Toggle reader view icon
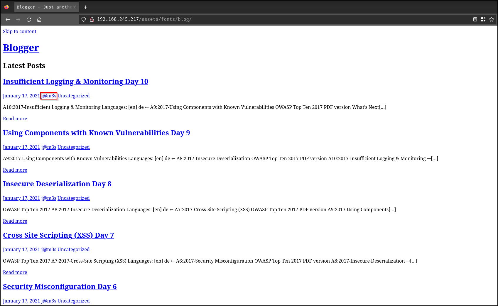The width and height of the screenshot is (498, 306). [475, 19]
